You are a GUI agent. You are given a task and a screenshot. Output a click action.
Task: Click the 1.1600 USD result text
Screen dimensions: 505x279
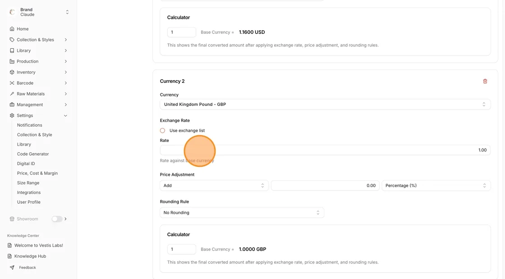[252, 32]
